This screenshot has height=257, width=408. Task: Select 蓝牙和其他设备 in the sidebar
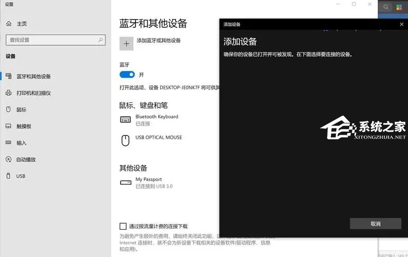tap(33, 76)
